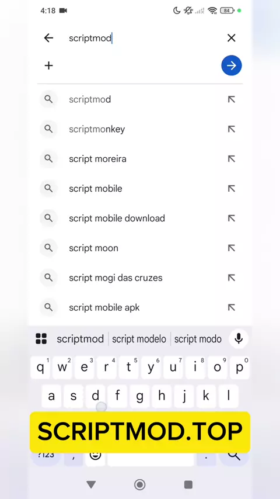Screen dimensions: 280x499
Task: Tap the plus icon below search field
Action: coord(48,65)
